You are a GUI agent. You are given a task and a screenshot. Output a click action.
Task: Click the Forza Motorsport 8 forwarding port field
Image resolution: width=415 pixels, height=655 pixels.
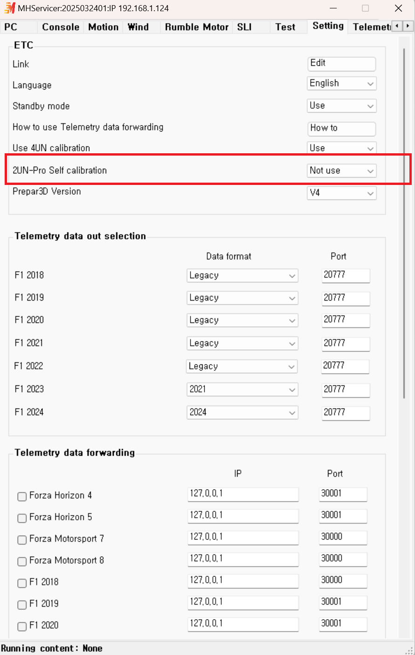tap(343, 559)
